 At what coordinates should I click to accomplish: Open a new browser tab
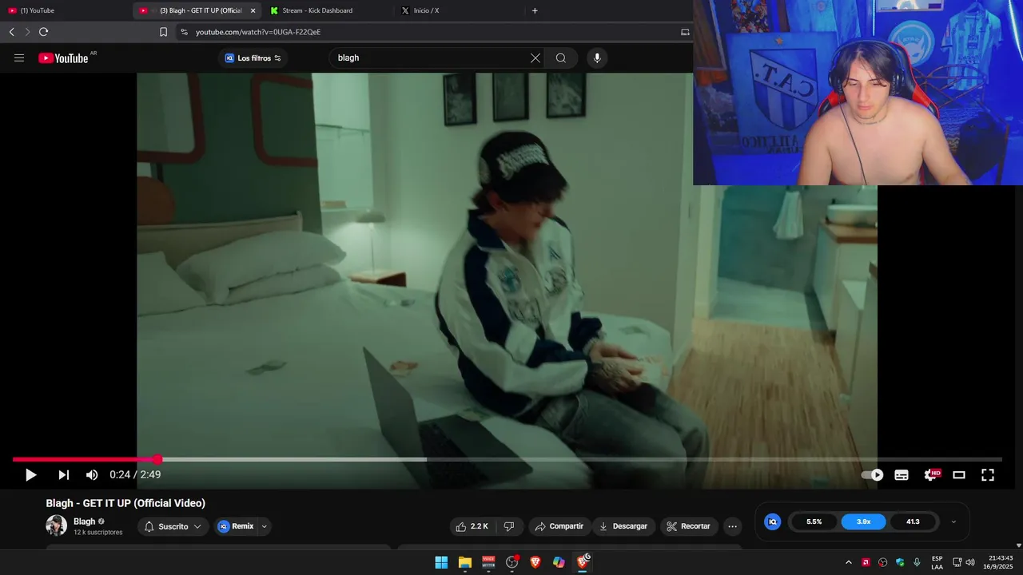(x=535, y=10)
